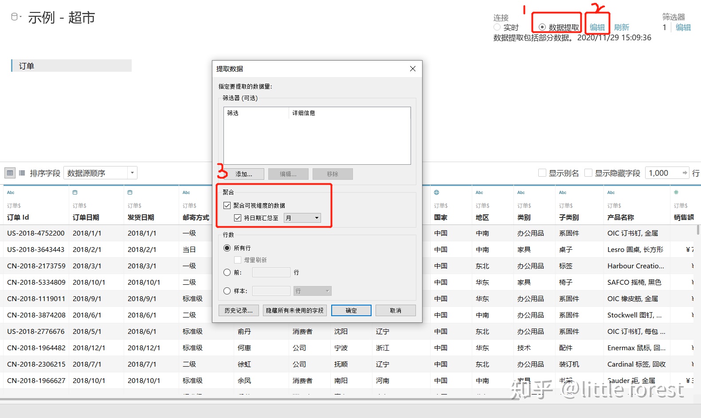Click date type icon above 订单日期
Image resolution: width=701 pixels, height=418 pixels.
[x=75, y=192]
